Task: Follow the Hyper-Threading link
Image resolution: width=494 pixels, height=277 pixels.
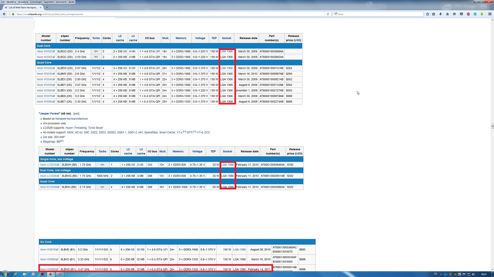Action: (76, 128)
